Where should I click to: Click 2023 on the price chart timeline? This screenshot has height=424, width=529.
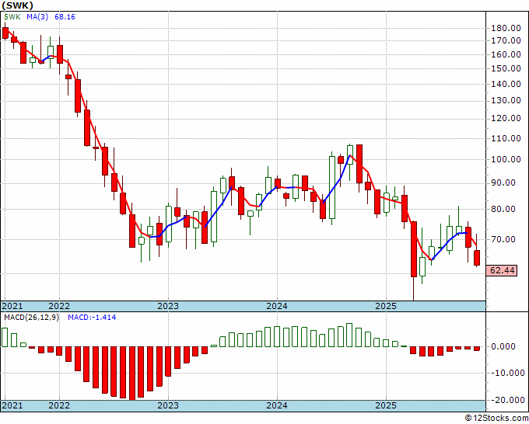coord(168,306)
